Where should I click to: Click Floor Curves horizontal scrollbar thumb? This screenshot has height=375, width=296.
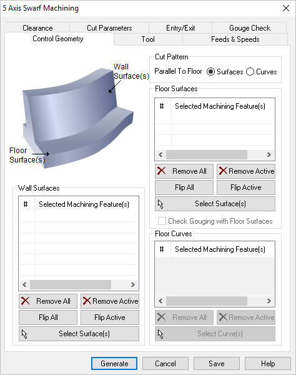pyautogui.click(x=207, y=301)
